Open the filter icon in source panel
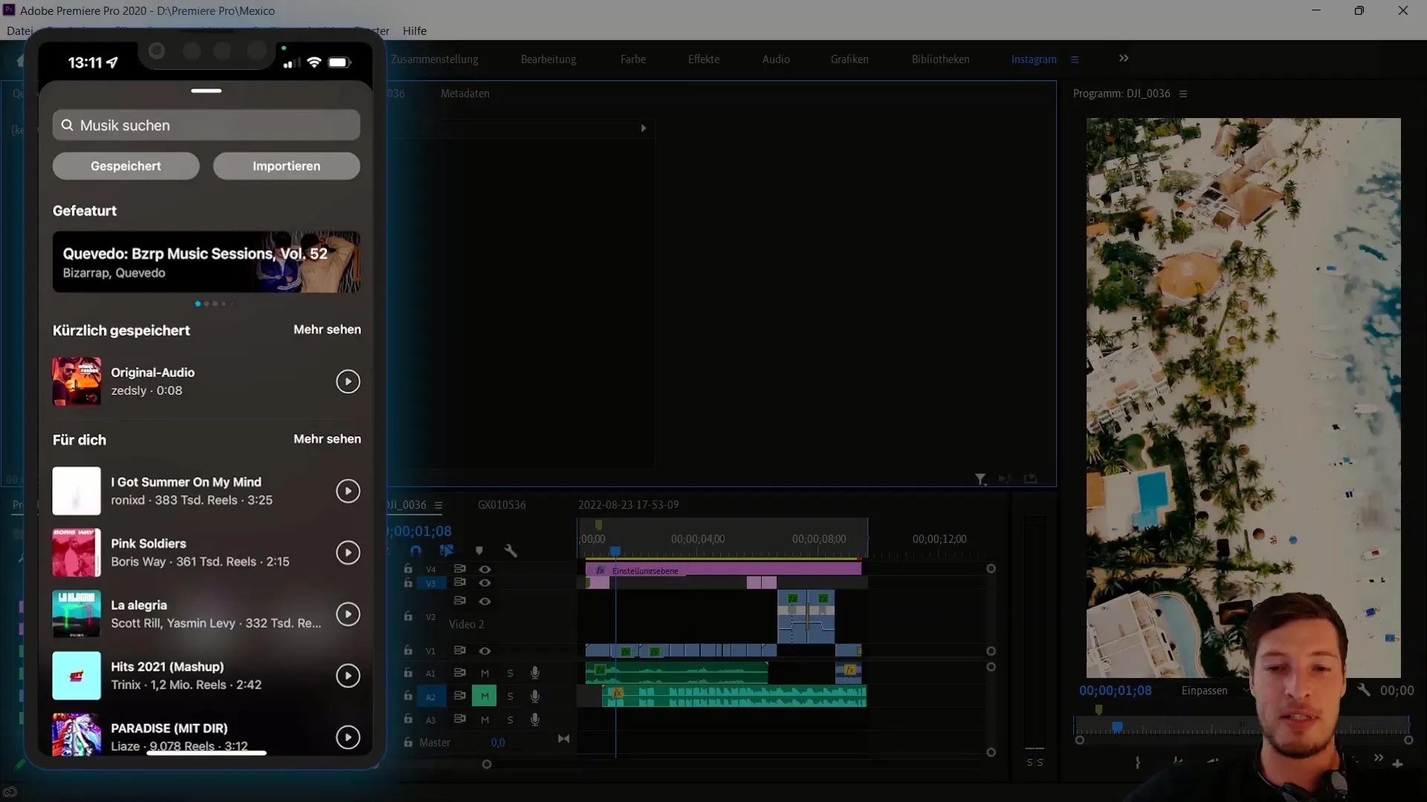 coord(980,480)
